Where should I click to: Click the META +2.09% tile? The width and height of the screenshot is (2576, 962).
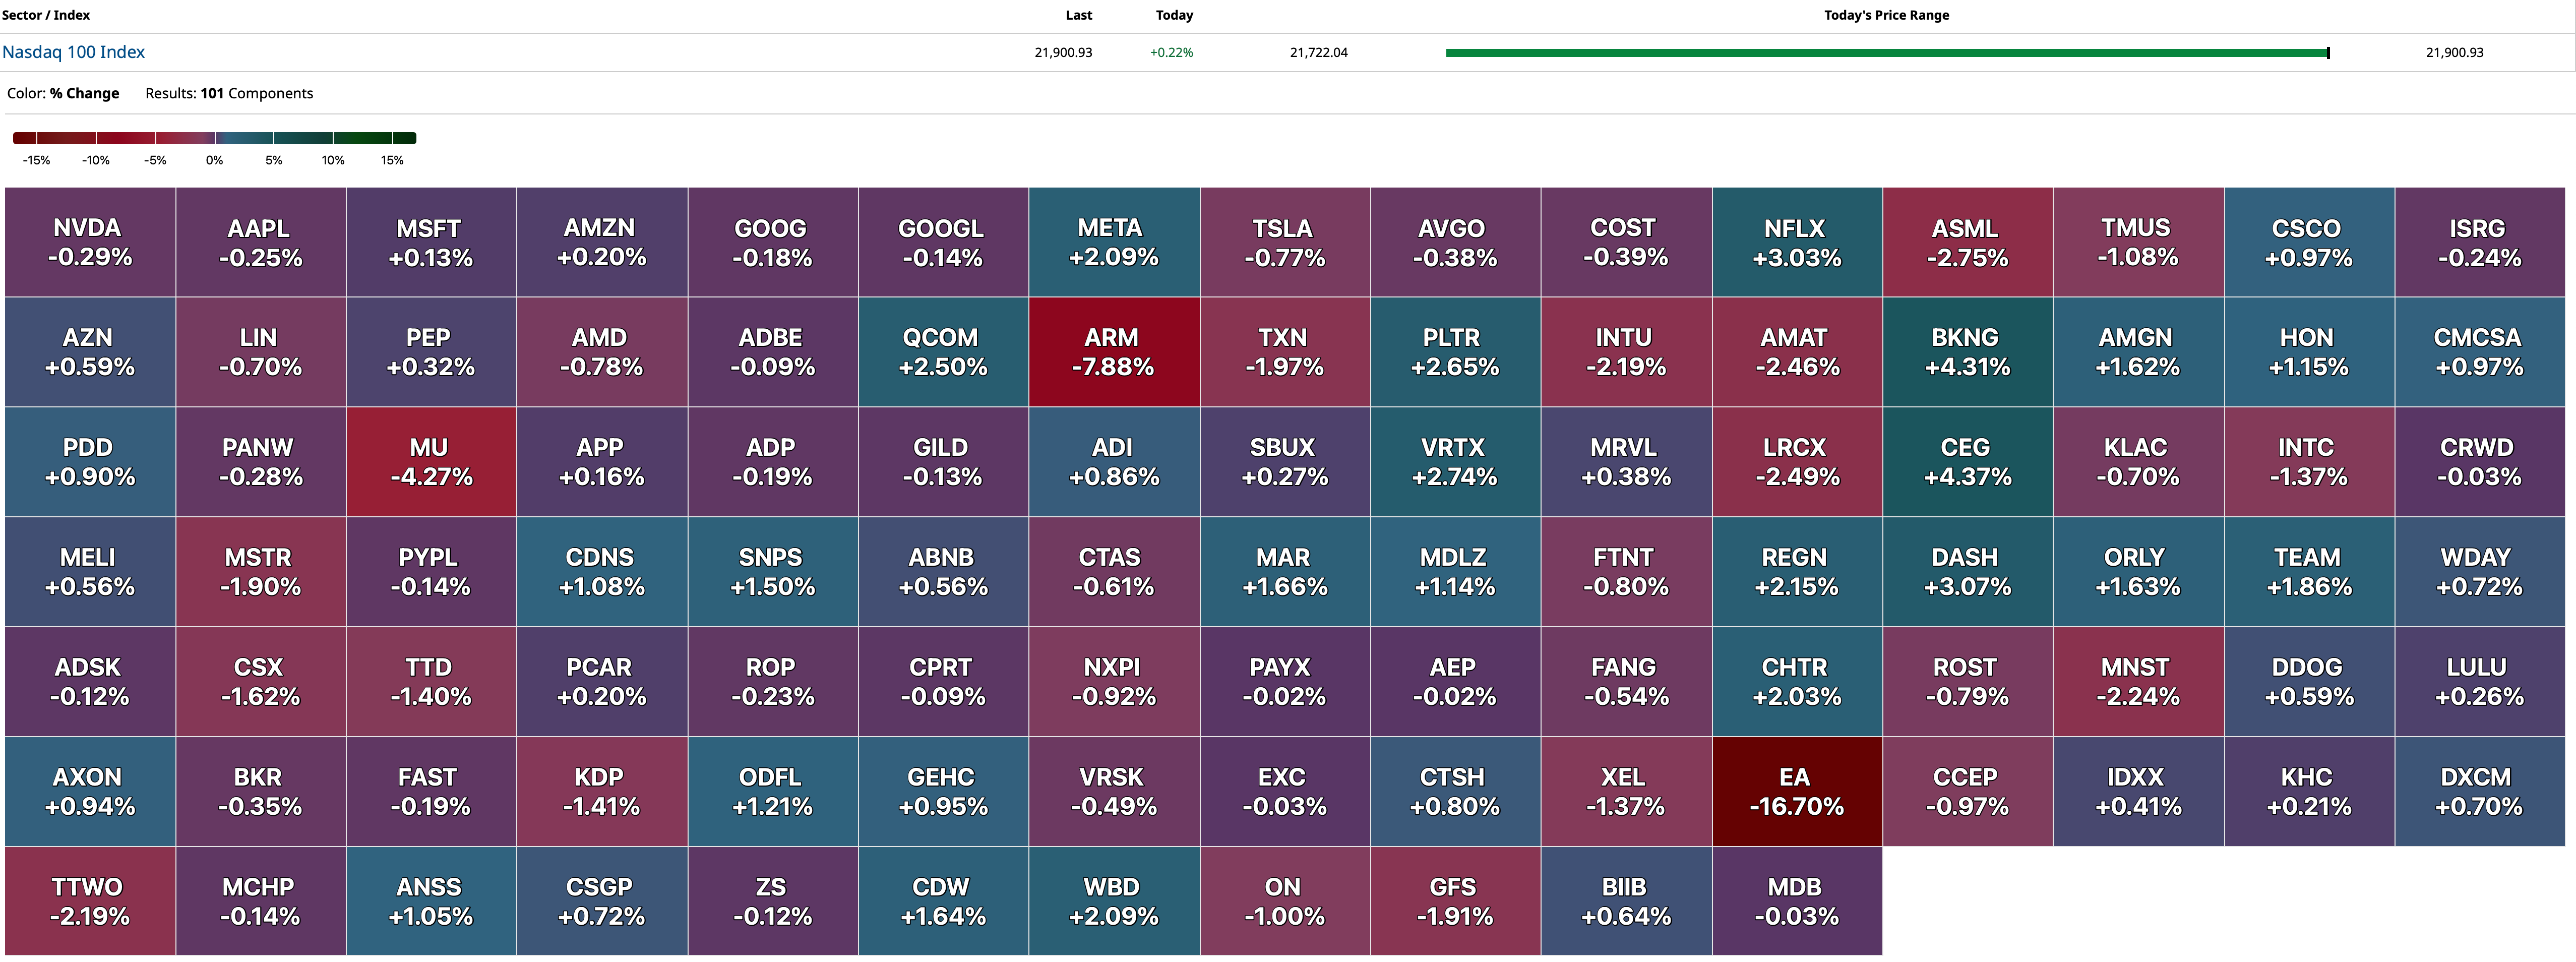[1114, 242]
